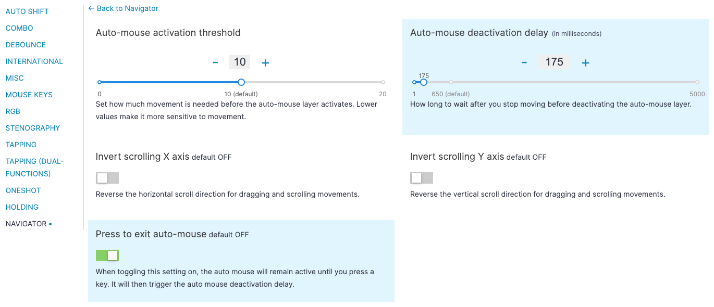Click plus for auto-mouse deactivation delay
Image resolution: width=714 pixels, height=307 pixels.
tap(586, 62)
